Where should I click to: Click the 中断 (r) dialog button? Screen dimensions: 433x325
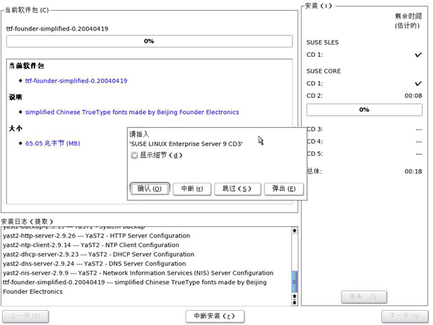192,189
